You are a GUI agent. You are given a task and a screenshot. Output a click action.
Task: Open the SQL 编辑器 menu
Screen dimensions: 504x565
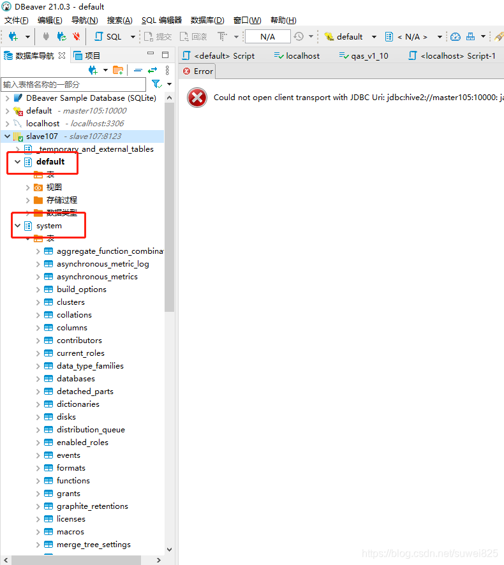(x=161, y=20)
